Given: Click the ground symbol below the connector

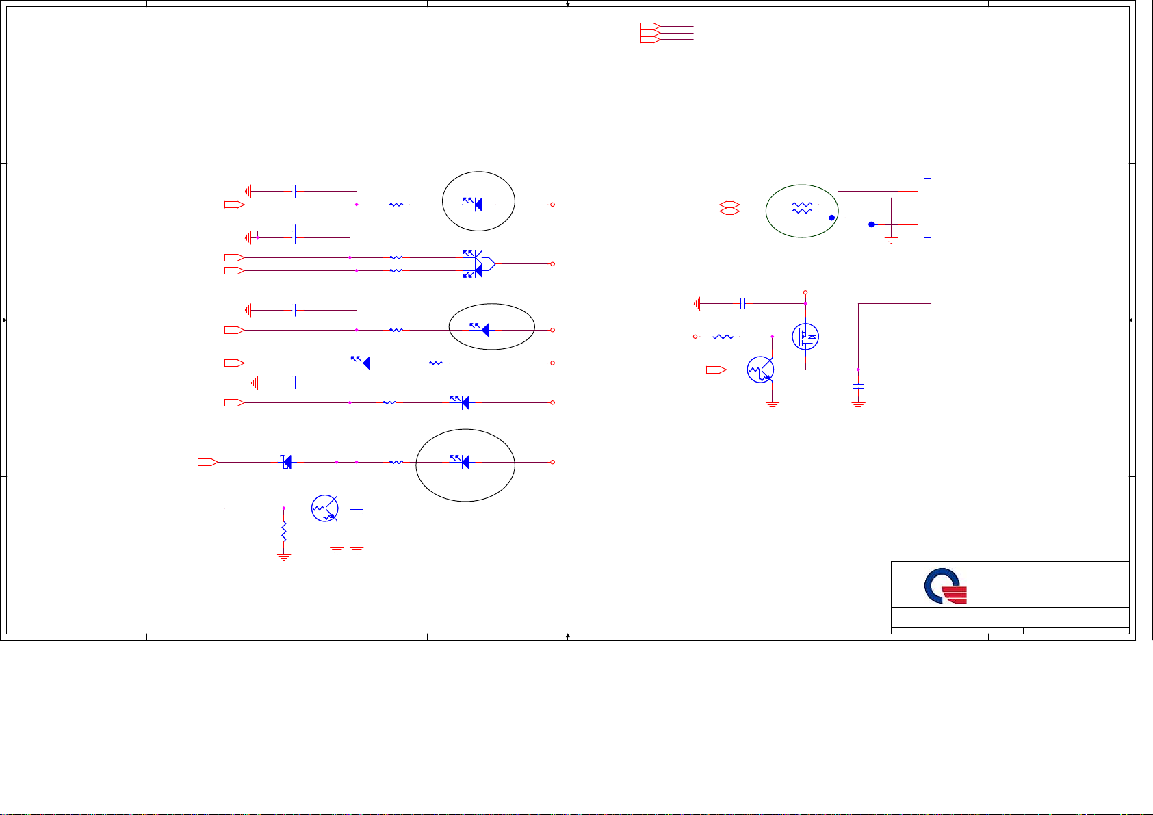Looking at the screenshot, I should pos(891,240).
